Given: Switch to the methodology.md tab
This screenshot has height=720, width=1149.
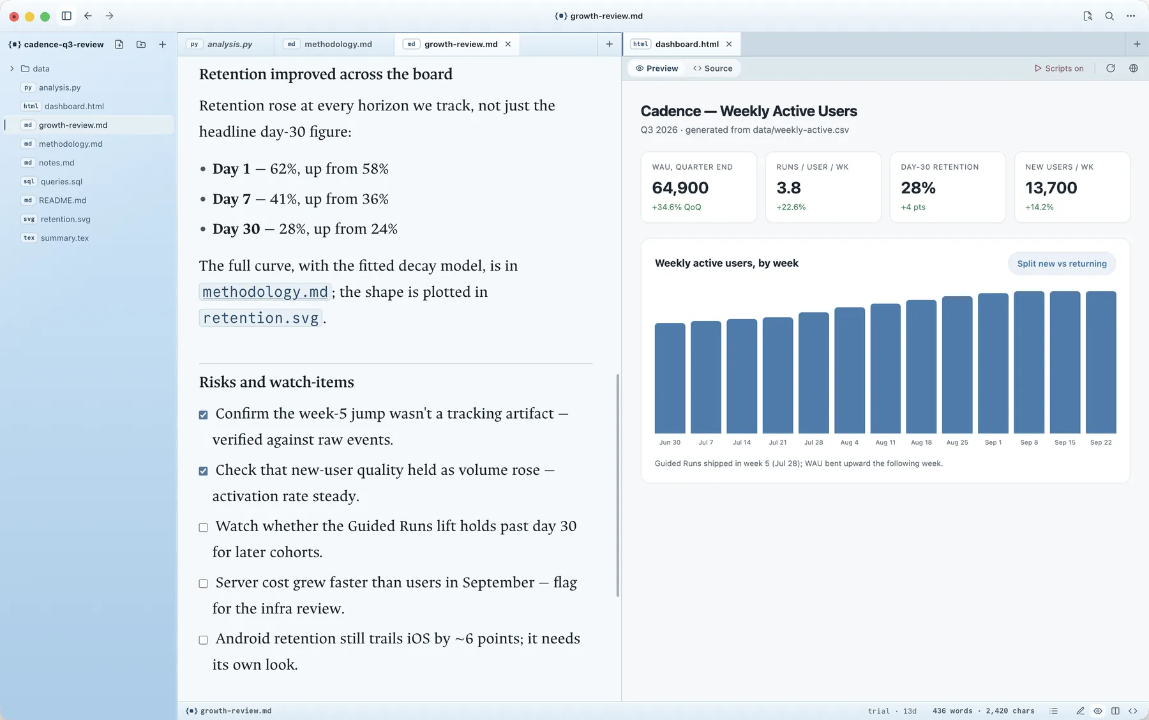Looking at the screenshot, I should [x=334, y=44].
